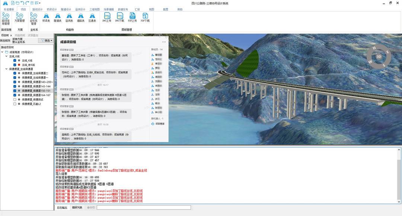Close the 项目树 panel tab

[x=11, y=35]
